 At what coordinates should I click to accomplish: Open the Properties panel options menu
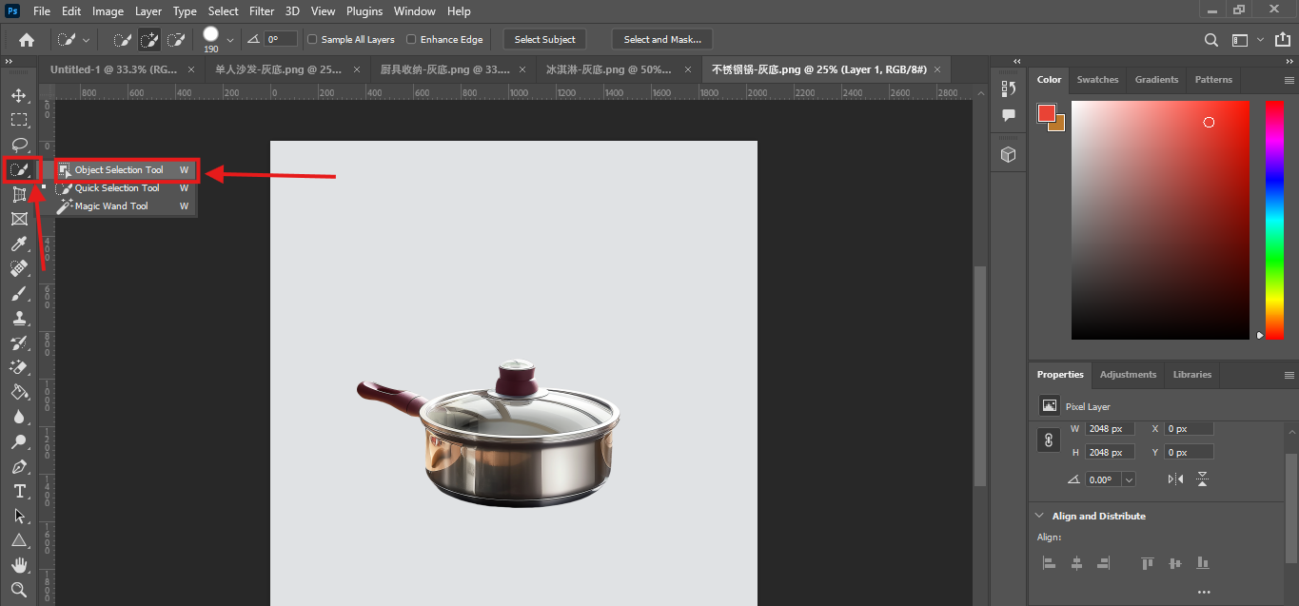(x=1289, y=375)
